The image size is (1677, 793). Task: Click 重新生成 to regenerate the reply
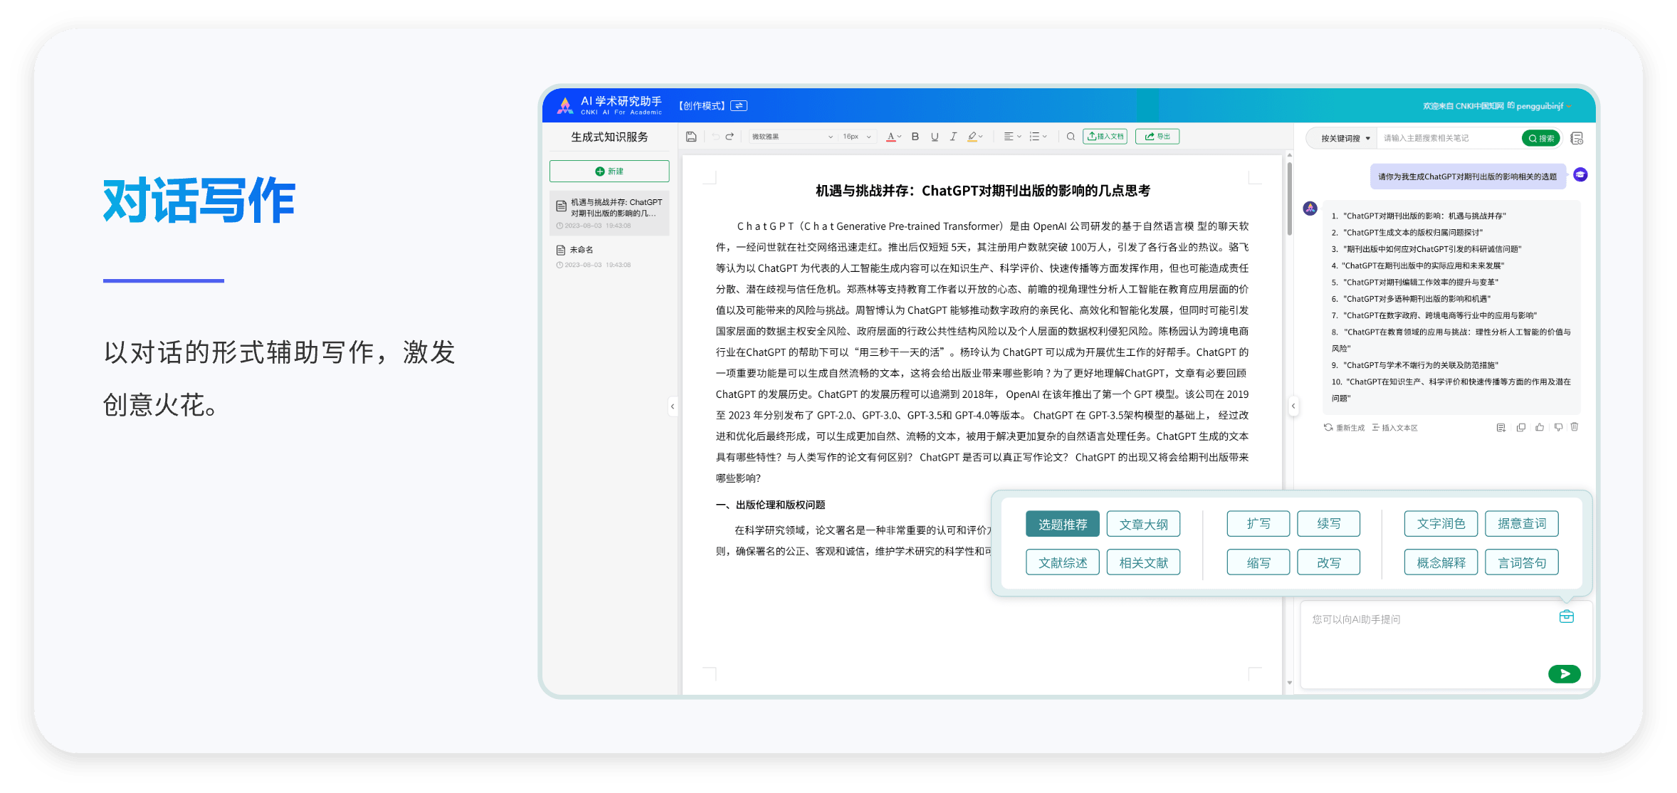[1344, 428]
